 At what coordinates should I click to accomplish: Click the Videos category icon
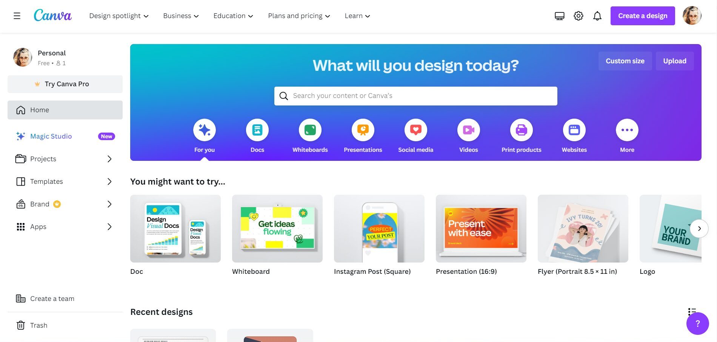(469, 130)
